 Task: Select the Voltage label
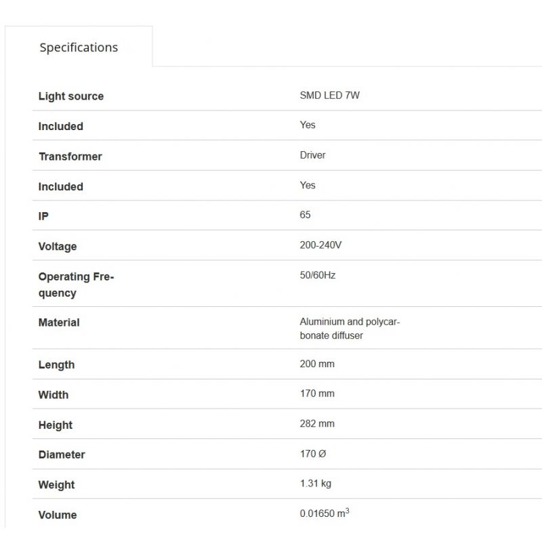click(58, 247)
